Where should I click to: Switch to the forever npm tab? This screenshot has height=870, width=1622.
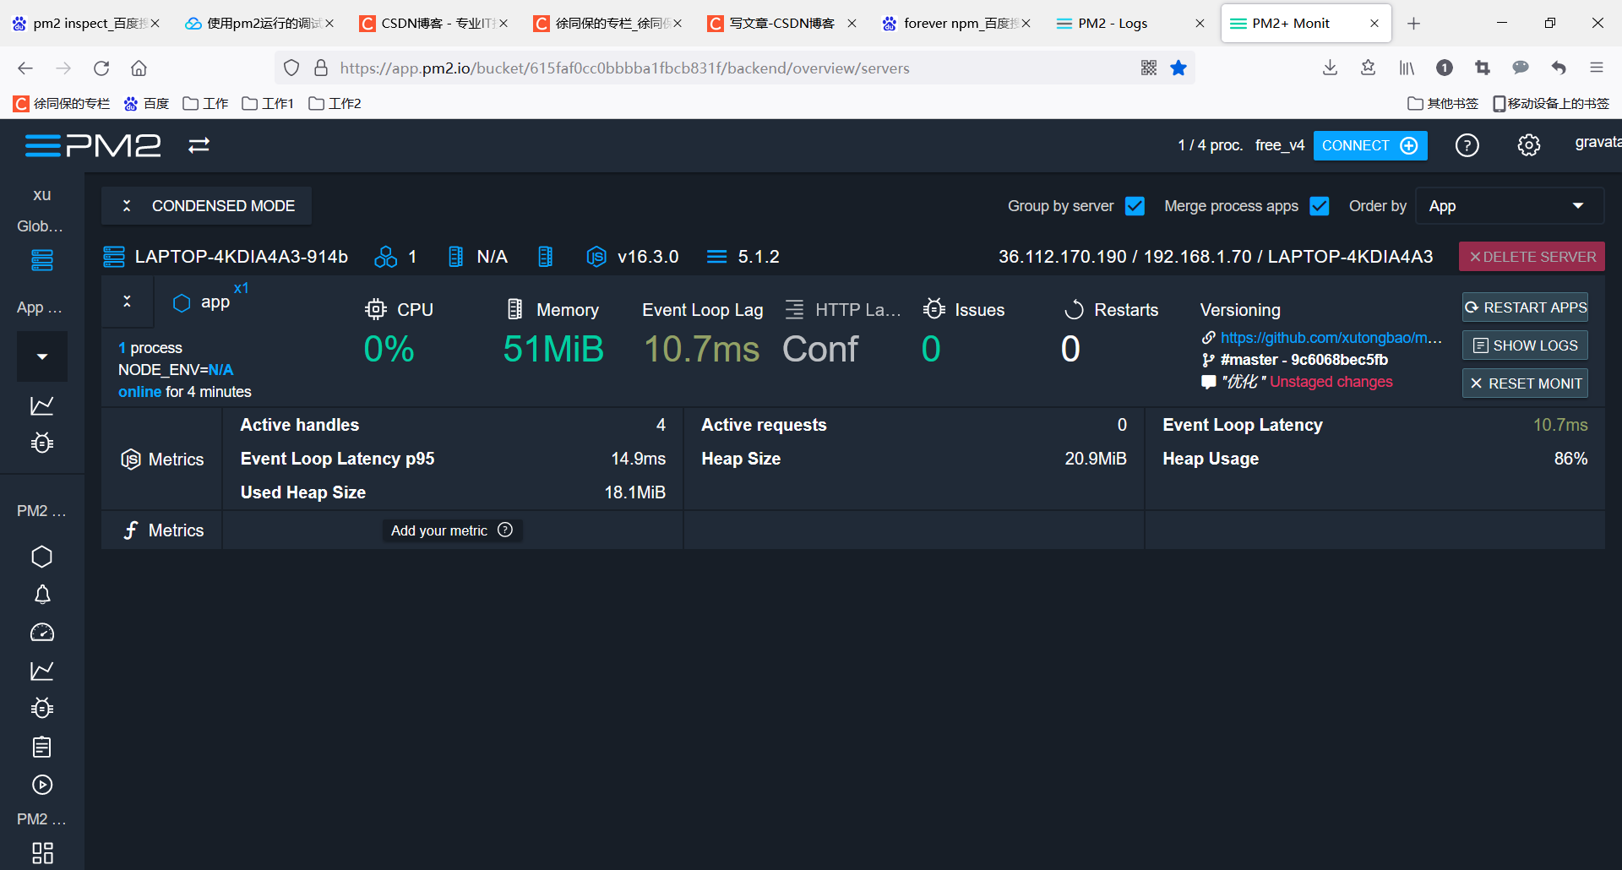coord(955,24)
